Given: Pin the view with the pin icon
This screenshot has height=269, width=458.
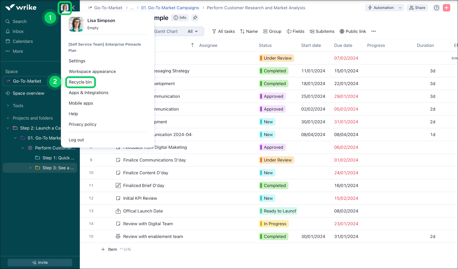Looking at the screenshot, I should 195,18.
